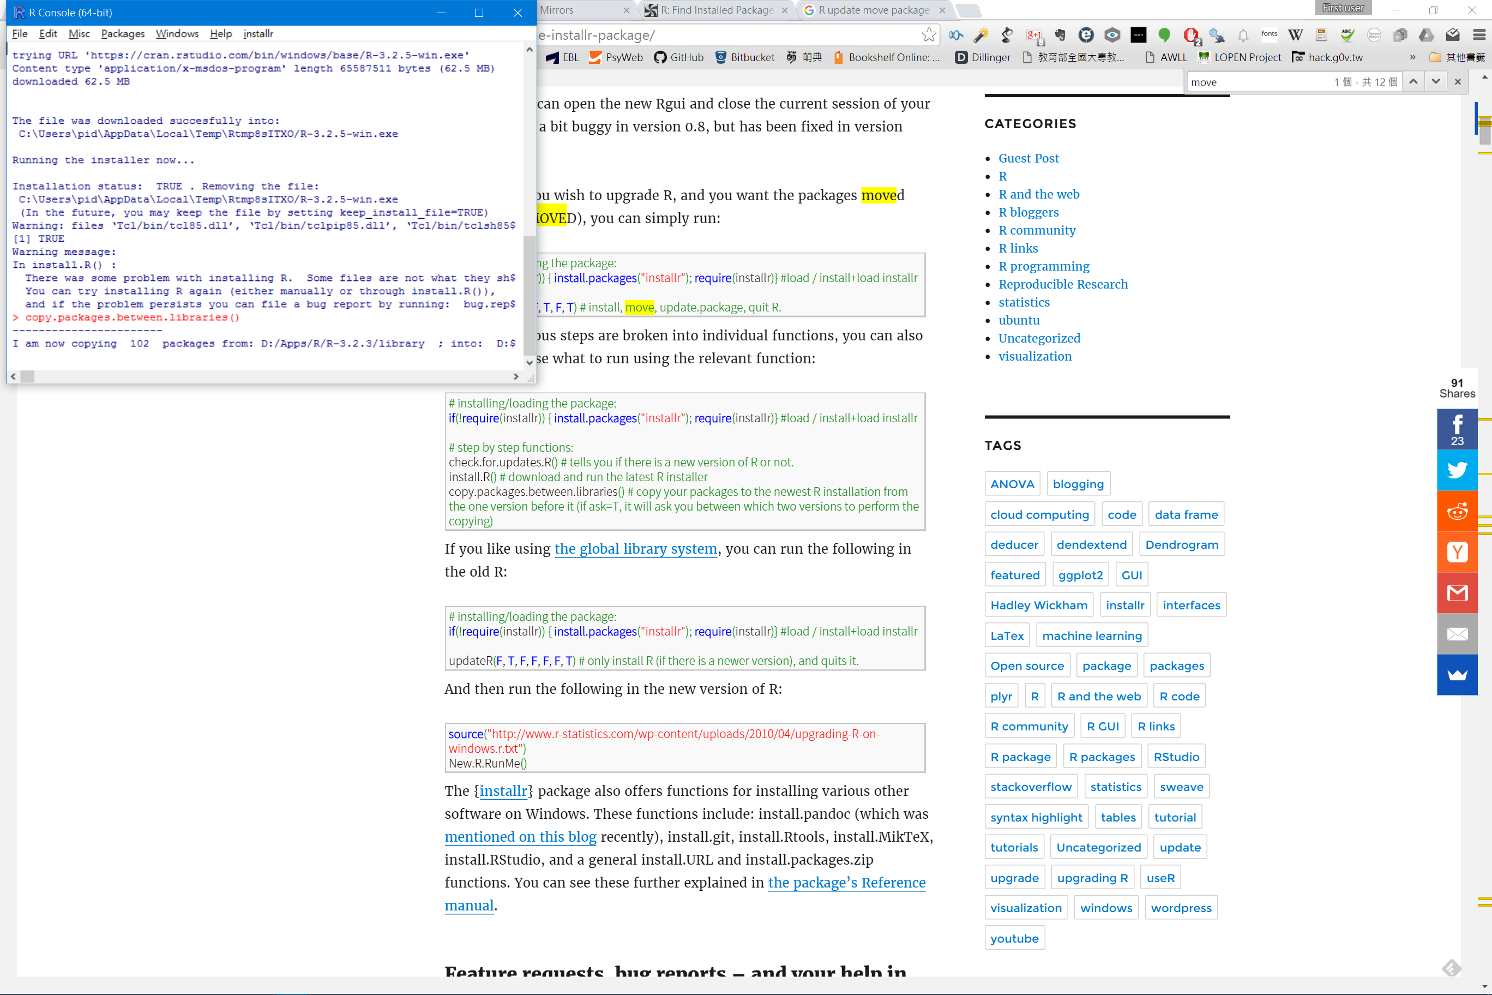Share on Facebook via sidebar button
This screenshot has width=1492, height=995.
(1457, 429)
